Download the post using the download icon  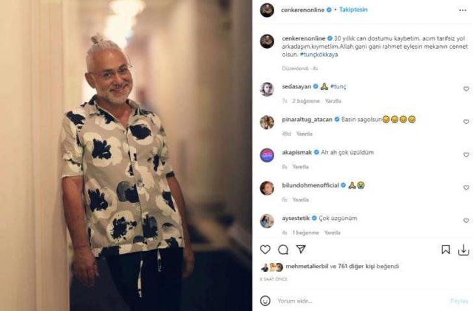[463, 250]
